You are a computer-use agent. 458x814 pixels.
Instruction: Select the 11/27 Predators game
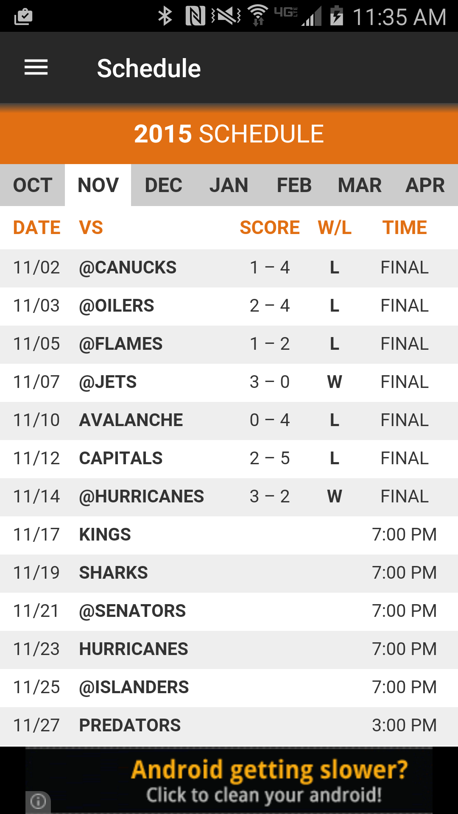pos(229,726)
